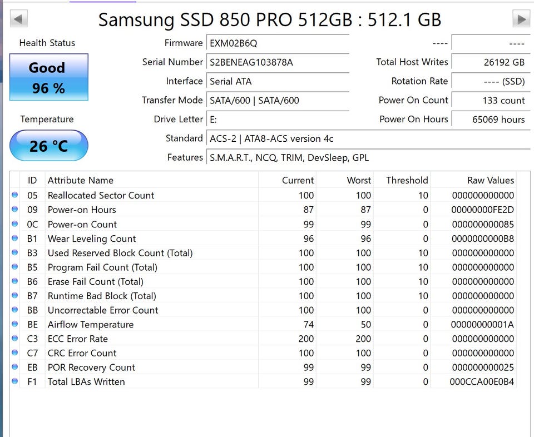Click status dot for ECC Error Rate
Image resolution: width=534 pixels, height=437 pixels.
click(x=14, y=338)
